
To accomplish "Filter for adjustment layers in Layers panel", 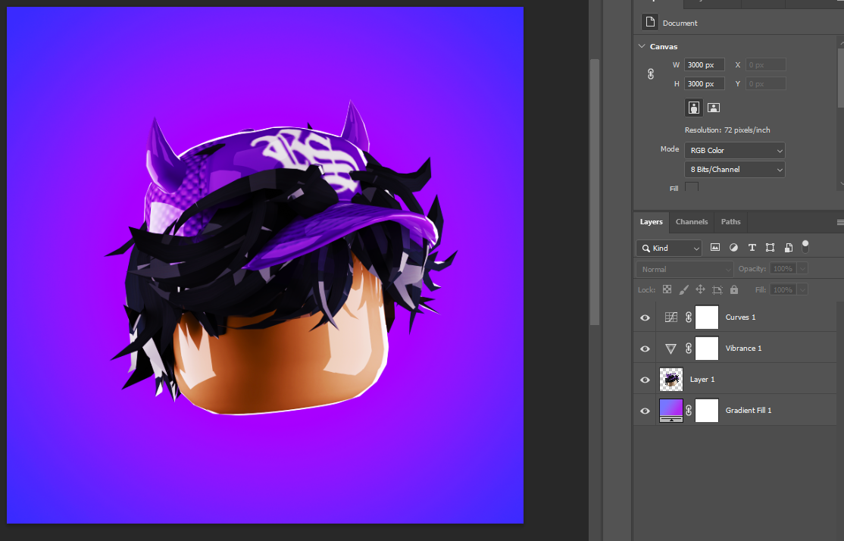I will (x=733, y=247).
